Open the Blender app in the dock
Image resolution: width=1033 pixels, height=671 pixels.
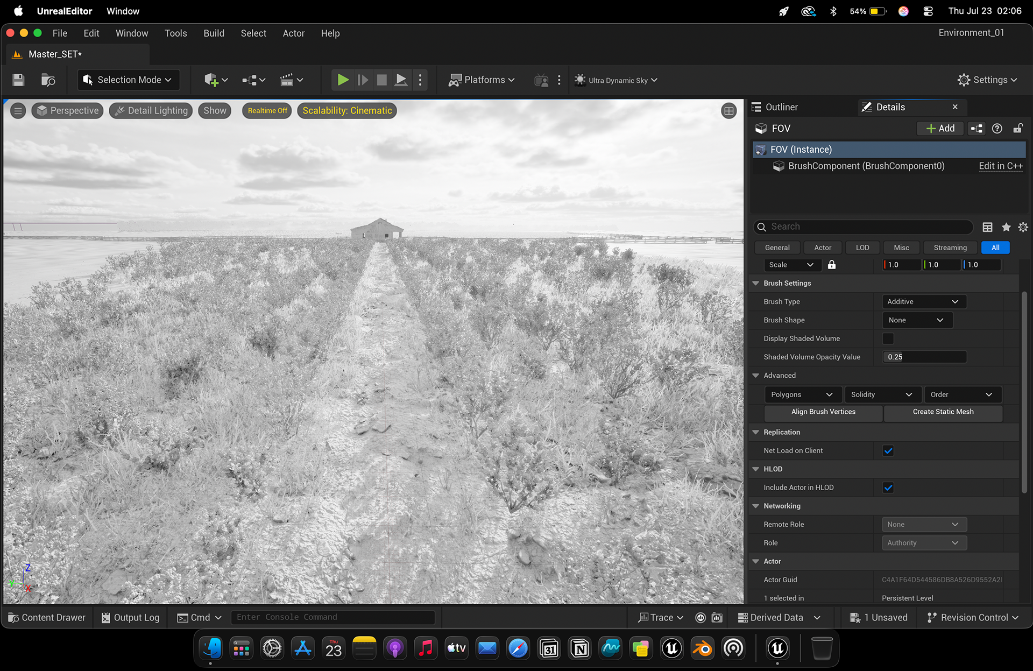coord(703,648)
